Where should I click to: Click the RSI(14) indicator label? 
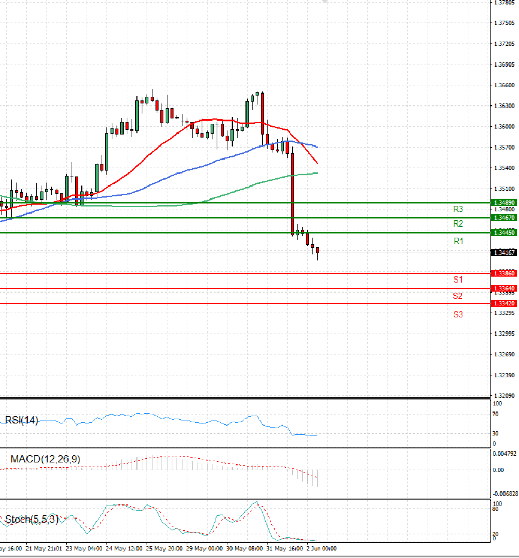point(22,420)
